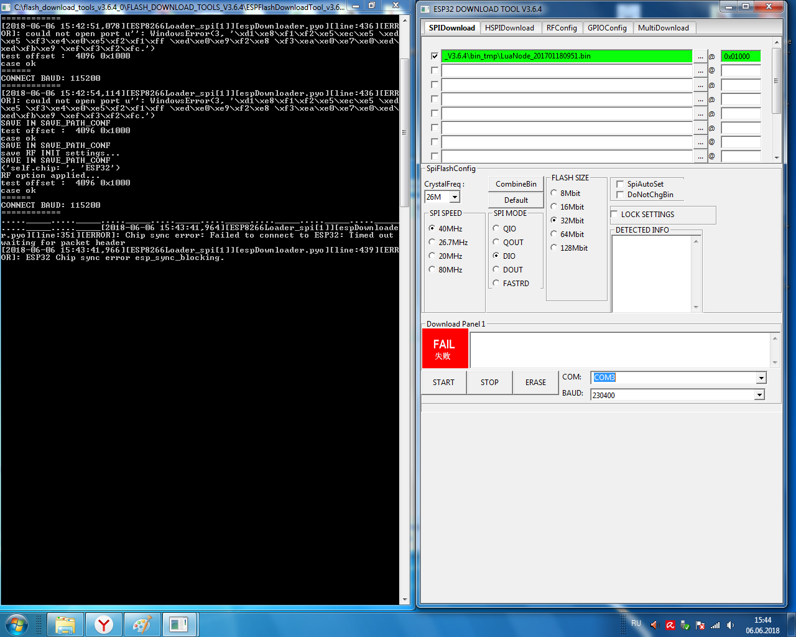
Task: Choose the 64Mbit flash size
Action: tap(553, 234)
